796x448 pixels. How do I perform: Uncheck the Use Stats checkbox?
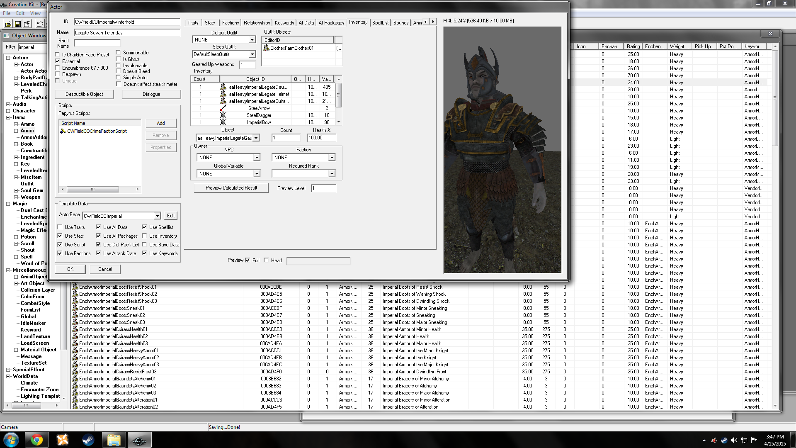(60, 236)
